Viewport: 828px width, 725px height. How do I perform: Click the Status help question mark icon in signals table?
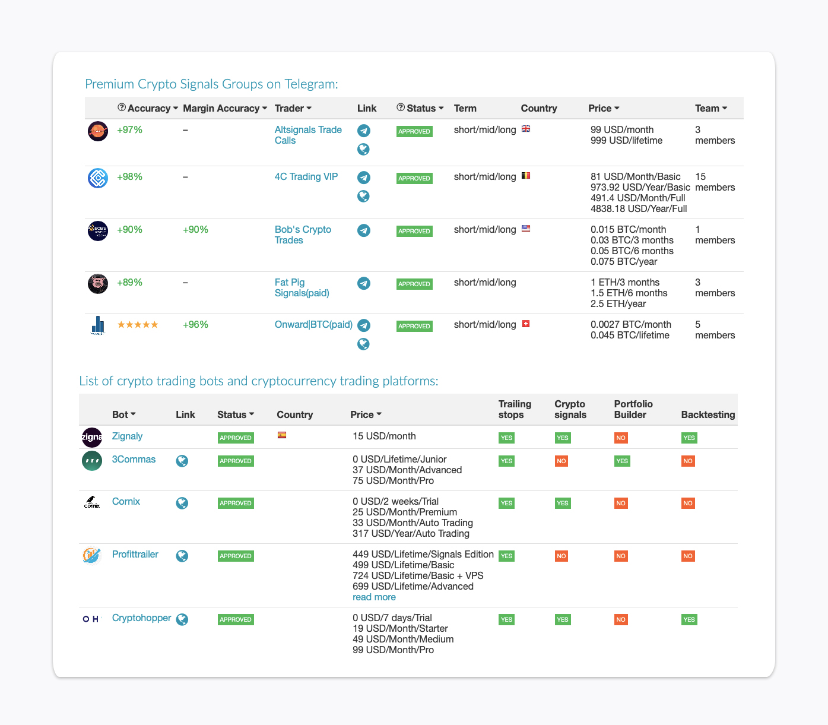401,107
